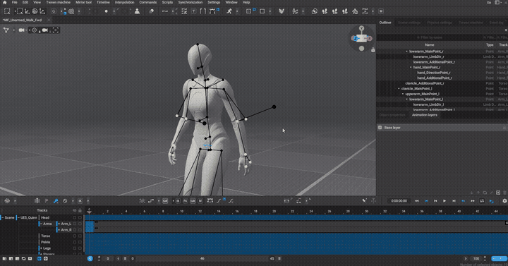This screenshot has height=266, width=508.
Task: Click the M button in top toolbar
Action: (x=381, y=11)
